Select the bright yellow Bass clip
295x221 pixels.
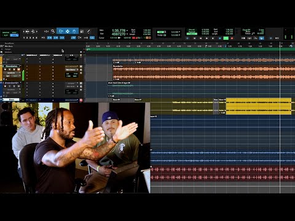coord(259,106)
